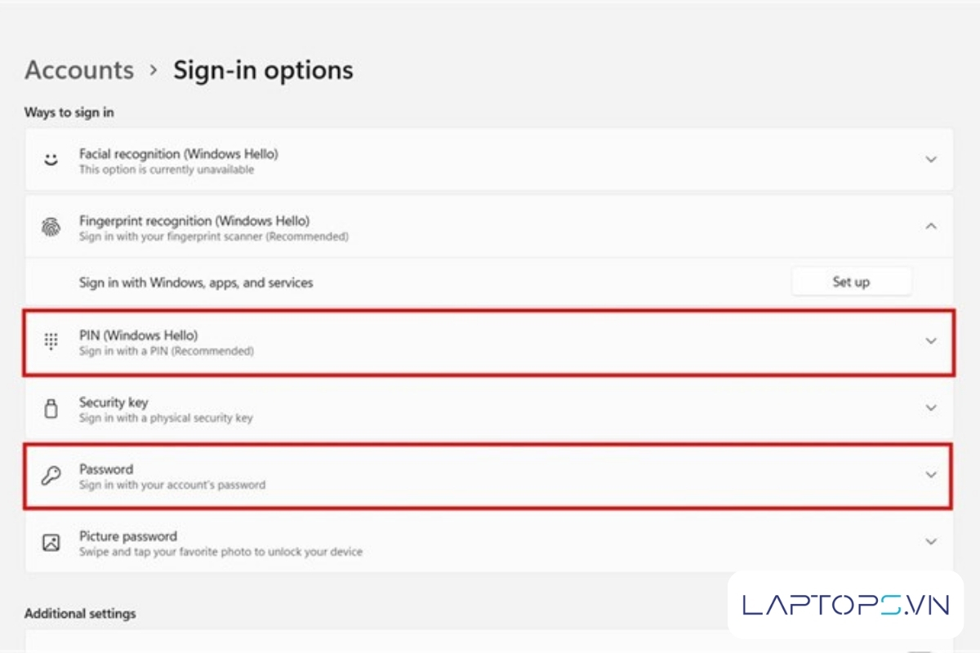Click the LAPTOPS.VN watermark logo
The height and width of the screenshot is (653, 980).
click(845, 605)
